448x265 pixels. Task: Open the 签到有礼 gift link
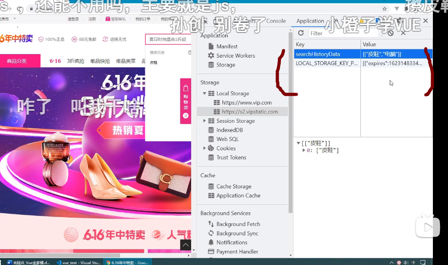click(x=116, y=19)
